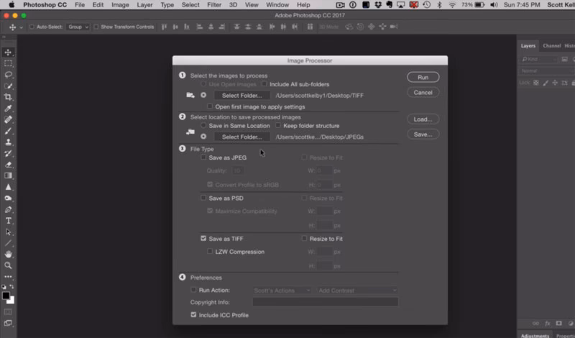The width and height of the screenshot is (575, 338).
Task: Select the Eraser tool
Action: point(8,165)
